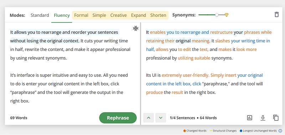
Task: Go to next sentence with down arrow
Action: click(x=161, y=118)
